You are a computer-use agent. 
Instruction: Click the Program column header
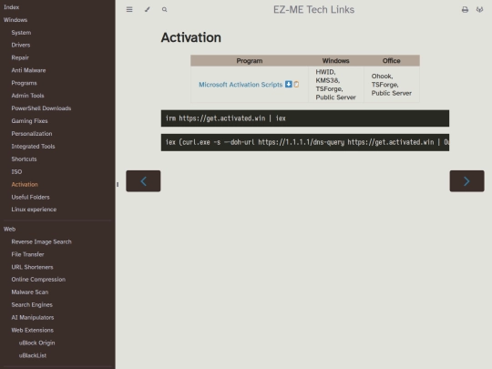coord(250,60)
